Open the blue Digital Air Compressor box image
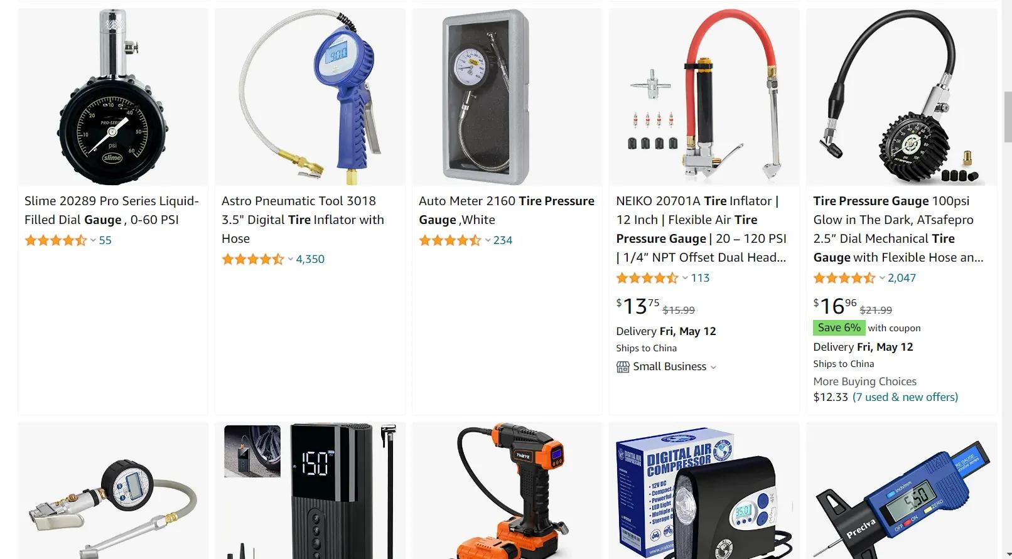Image resolution: width=1012 pixels, height=559 pixels. point(704,491)
